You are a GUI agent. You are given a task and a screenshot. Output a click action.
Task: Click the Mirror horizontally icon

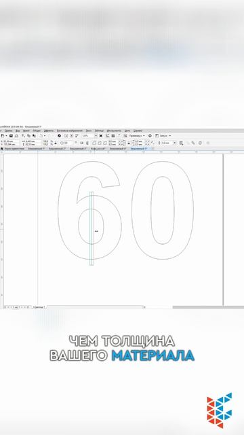(81, 143)
